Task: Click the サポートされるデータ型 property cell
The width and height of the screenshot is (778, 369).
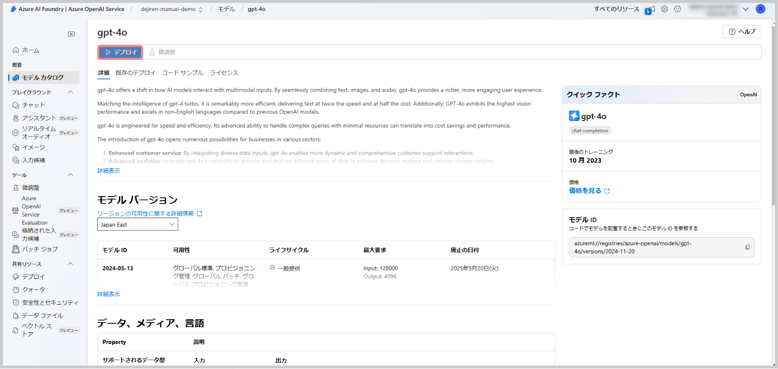Action: (x=134, y=360)
